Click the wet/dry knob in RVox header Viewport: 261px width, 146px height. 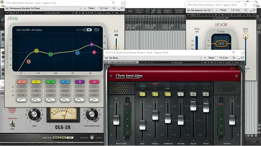tap(251, 10)
